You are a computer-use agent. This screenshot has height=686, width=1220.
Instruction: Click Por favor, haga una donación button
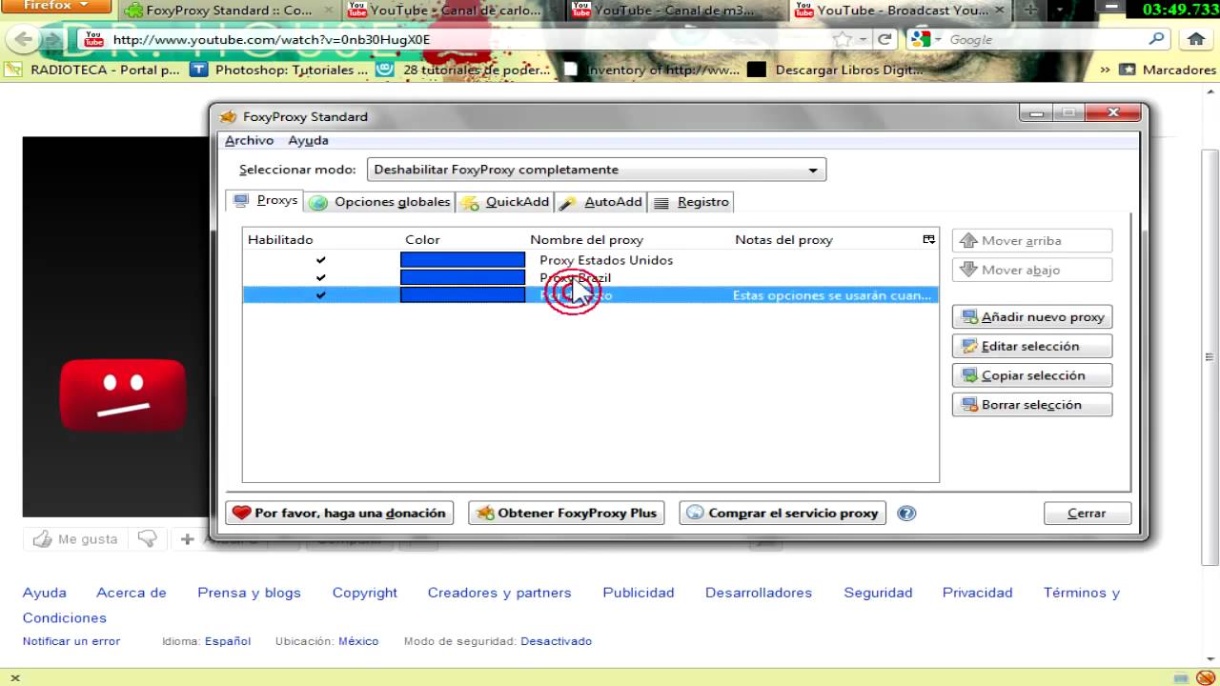(x=339, y=513)
